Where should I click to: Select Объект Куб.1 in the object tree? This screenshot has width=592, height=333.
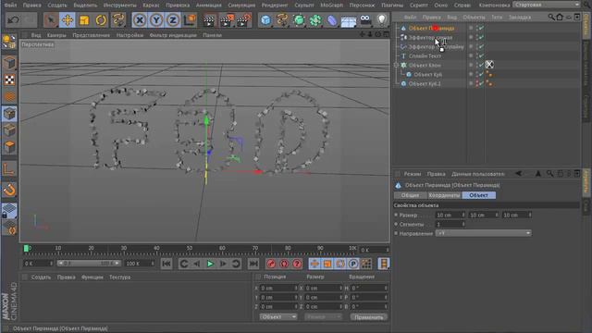click(x=425, y=84)
